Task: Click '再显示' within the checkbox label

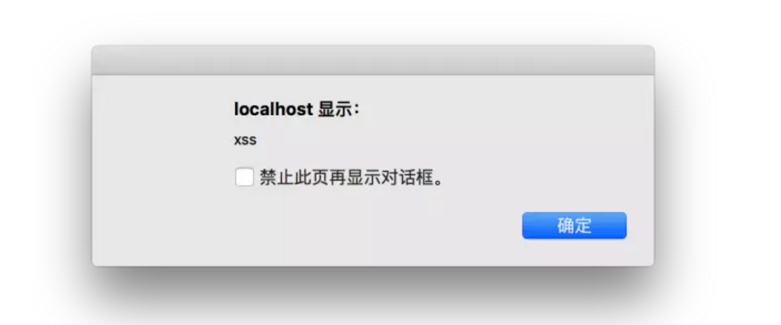Action: tap(352, 177)
